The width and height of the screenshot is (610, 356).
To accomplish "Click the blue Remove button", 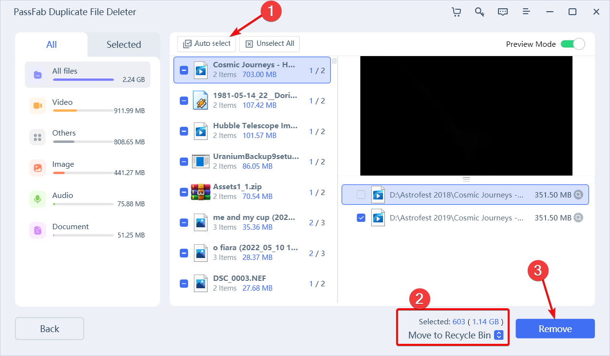I will pyautogui.click(x=555, y=329).
